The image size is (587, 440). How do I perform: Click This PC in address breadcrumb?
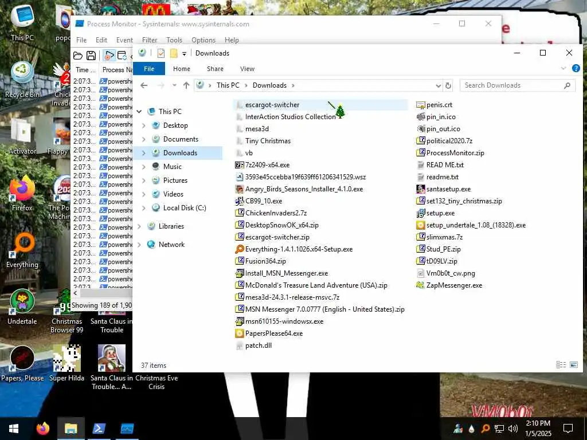[228, 86]
